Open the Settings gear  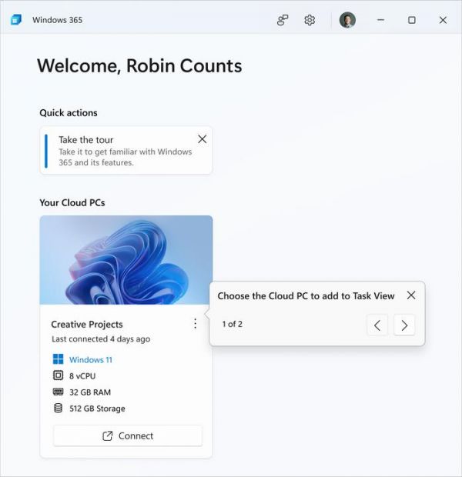tap(310, 20)
